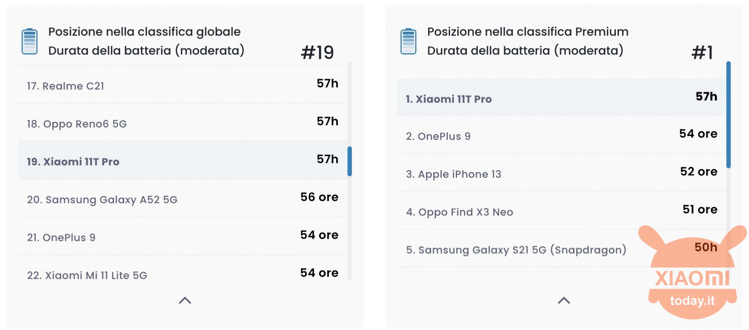
Task: Click 1. Xiaomi 11T Pro in Premium list
Action: click(561, 97)
